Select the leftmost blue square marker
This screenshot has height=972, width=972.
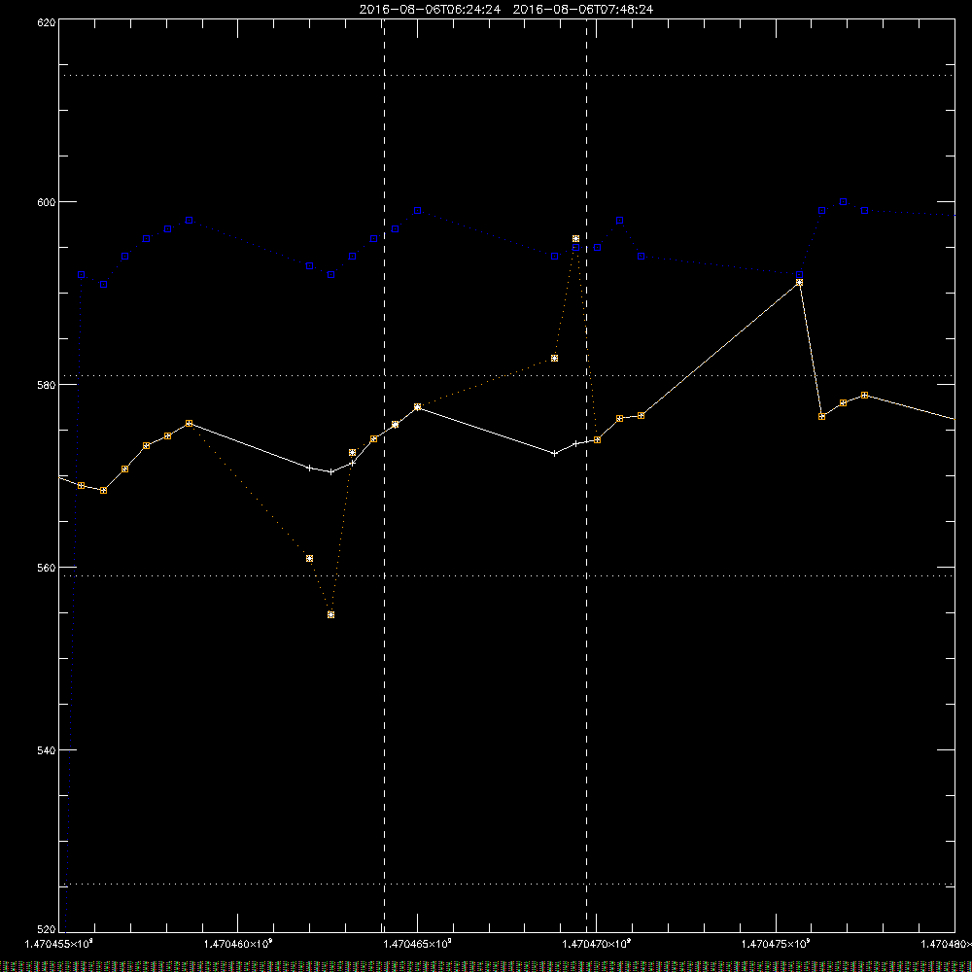[82, 275]
